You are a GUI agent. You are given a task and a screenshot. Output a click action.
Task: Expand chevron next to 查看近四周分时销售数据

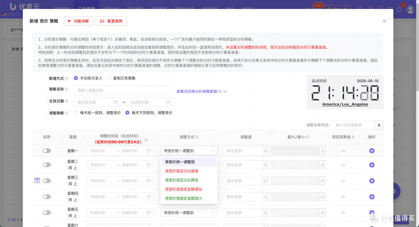[x=225, y=91]
